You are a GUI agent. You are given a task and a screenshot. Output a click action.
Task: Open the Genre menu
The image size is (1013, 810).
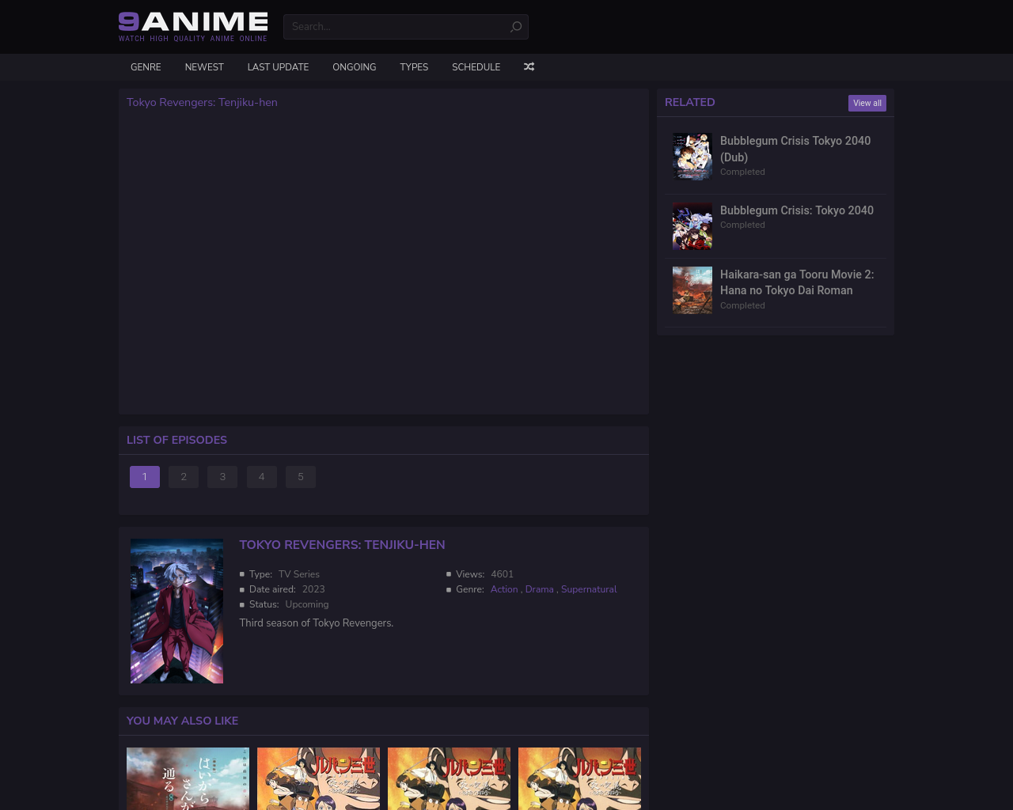(146, 67)
